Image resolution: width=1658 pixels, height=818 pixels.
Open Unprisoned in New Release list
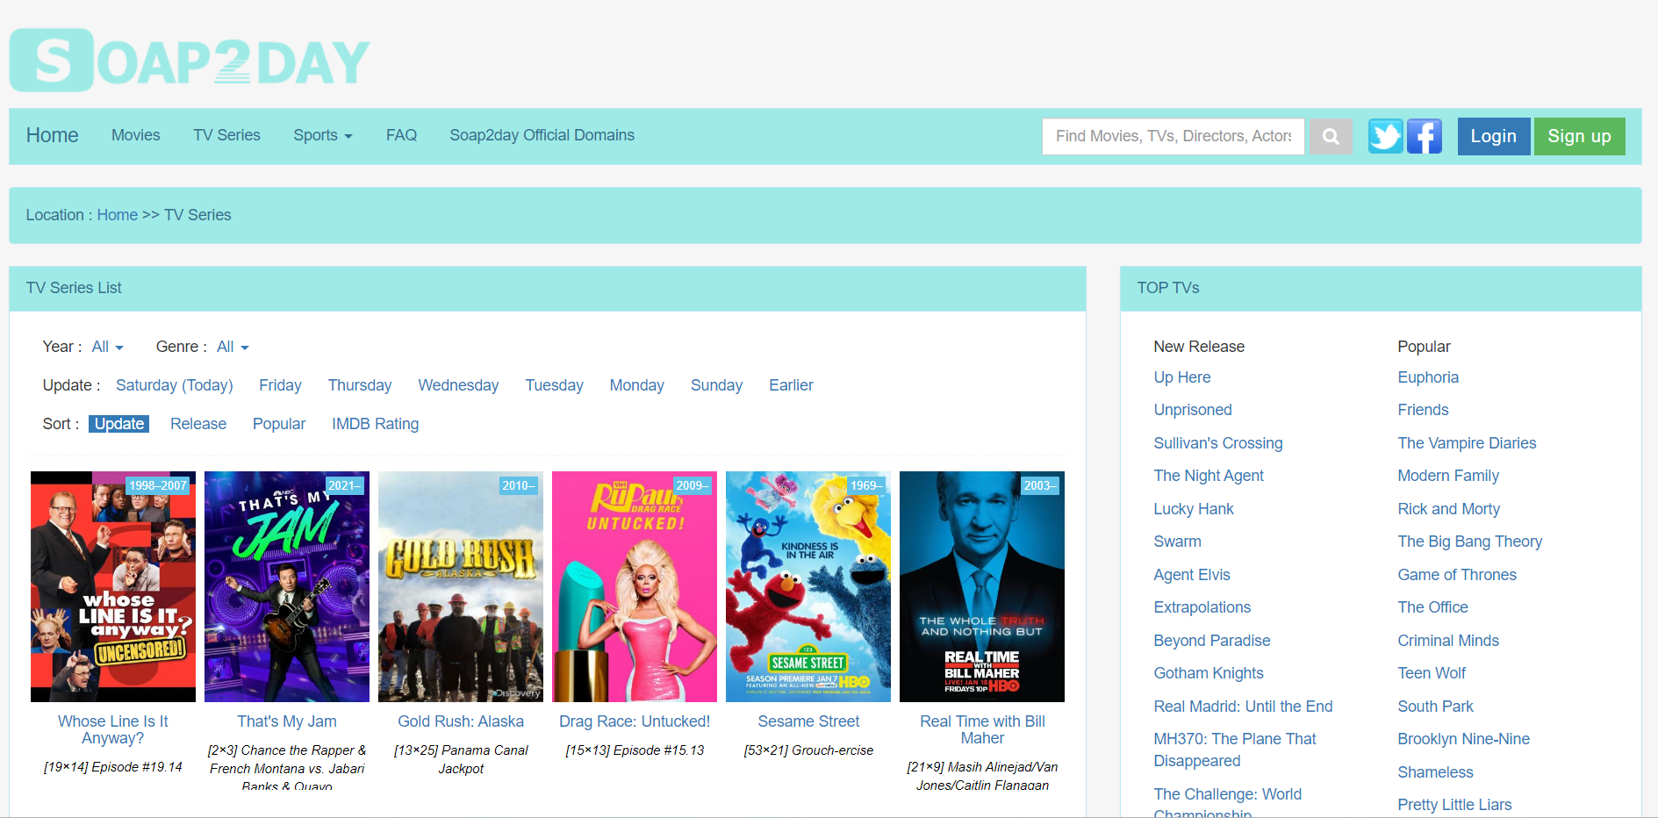pyautogui.click(x=1193, y=410)
